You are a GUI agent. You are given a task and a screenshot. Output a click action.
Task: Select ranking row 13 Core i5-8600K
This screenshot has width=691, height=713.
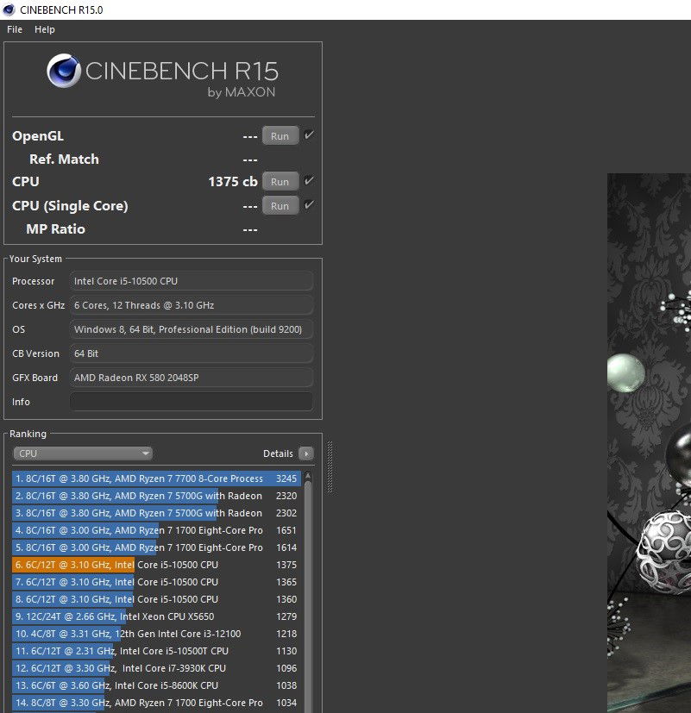click(x=156, y=685)
